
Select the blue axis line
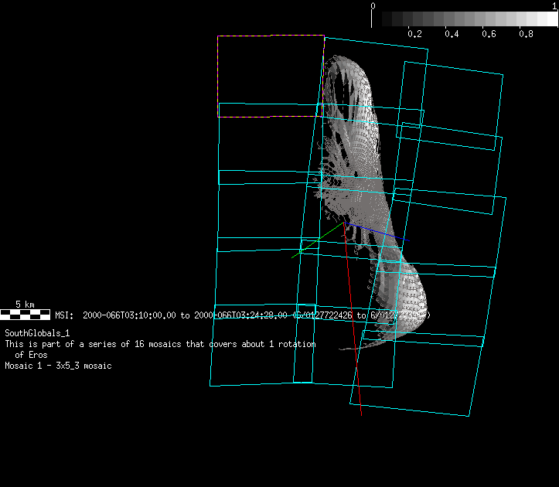point(375,232)
